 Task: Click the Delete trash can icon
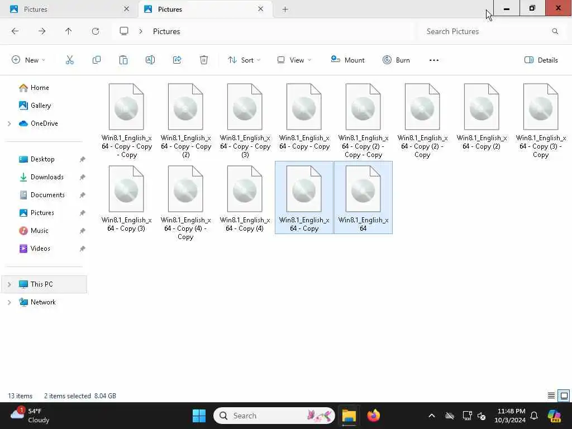204,60
